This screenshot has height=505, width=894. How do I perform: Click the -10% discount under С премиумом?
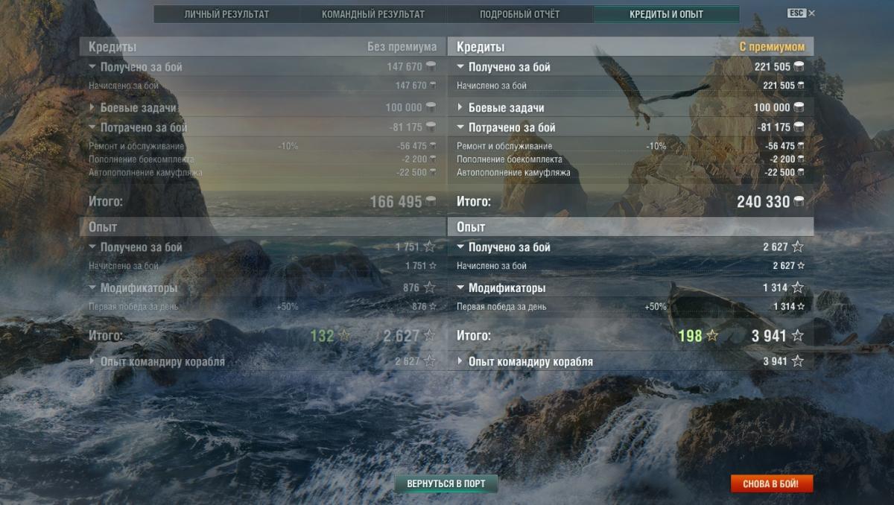[656, 146]
